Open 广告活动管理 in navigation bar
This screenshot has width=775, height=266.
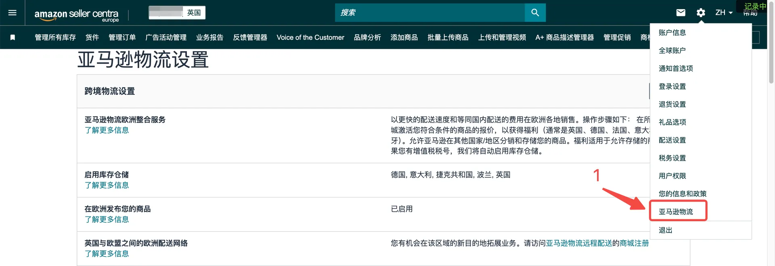click(x=166, y=37)
